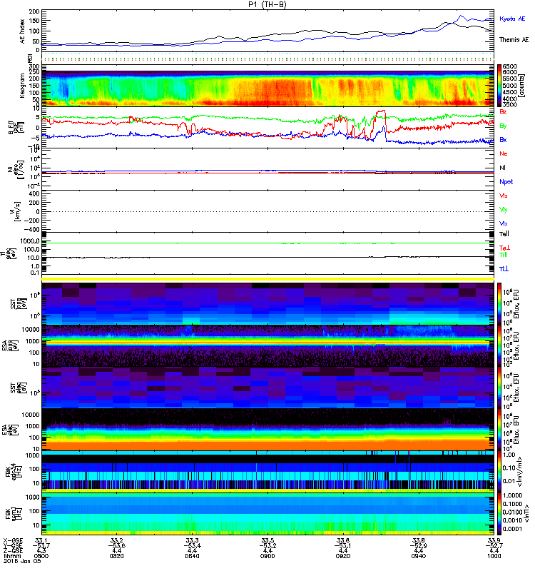Click the Keogram counts color bar
Screen dimensions: 535x571
[x=499, y=86]
